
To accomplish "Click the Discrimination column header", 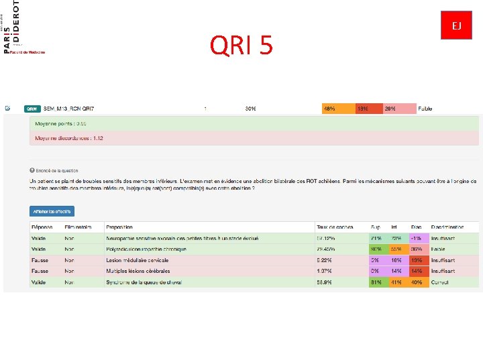I will click(447, 227).
